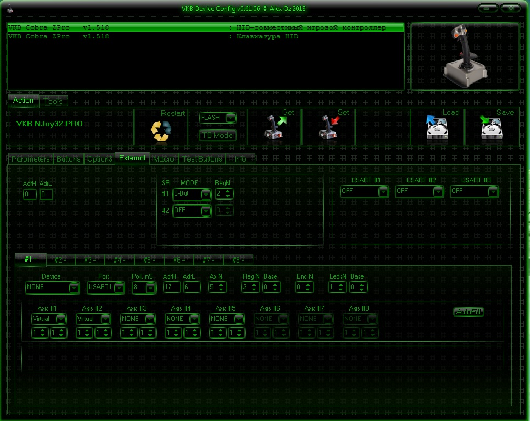Click the top AdrH input field
Screen dimensions: 530x421
(x=30, y=195)
